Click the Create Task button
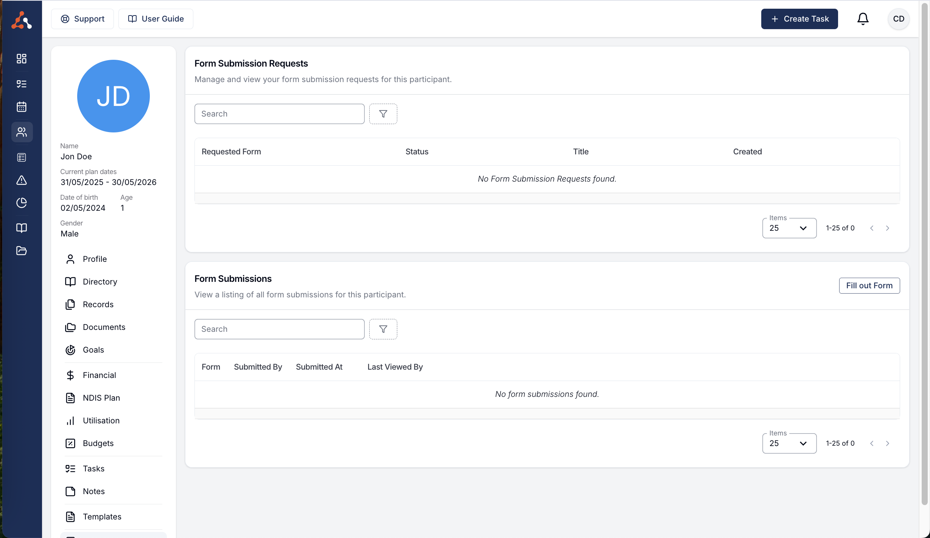Image resolution: width=930 pixels, height=538 pixels. pyautogui.click(x=799, y=19)
